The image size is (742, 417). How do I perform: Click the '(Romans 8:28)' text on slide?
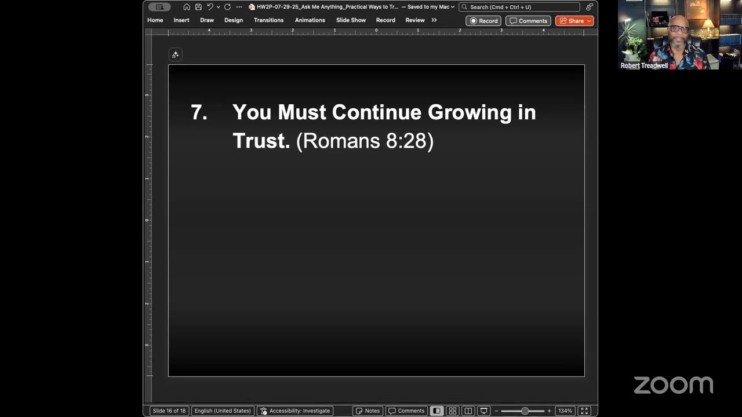[365, 141]
